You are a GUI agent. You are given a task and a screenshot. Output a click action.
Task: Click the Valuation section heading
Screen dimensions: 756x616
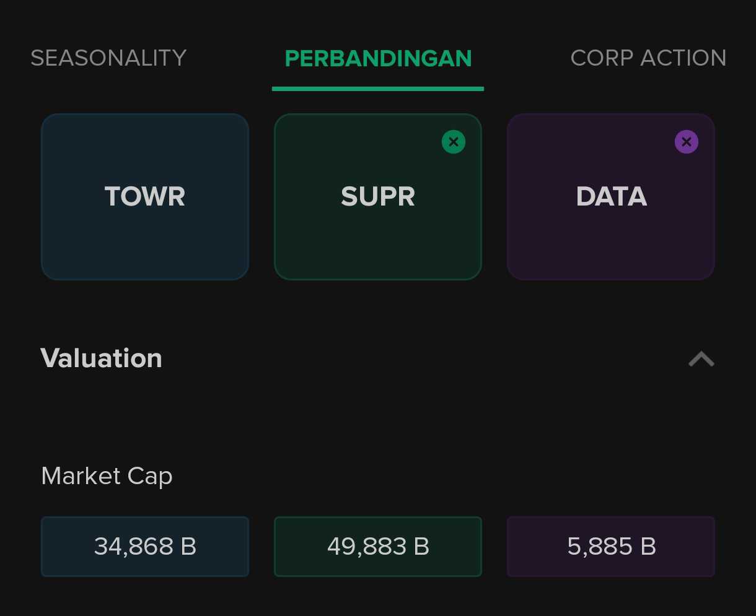point(102,358)
